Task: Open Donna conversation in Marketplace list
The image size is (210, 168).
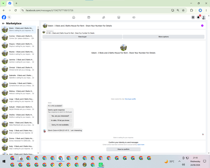Action: (x=18, y=139)
